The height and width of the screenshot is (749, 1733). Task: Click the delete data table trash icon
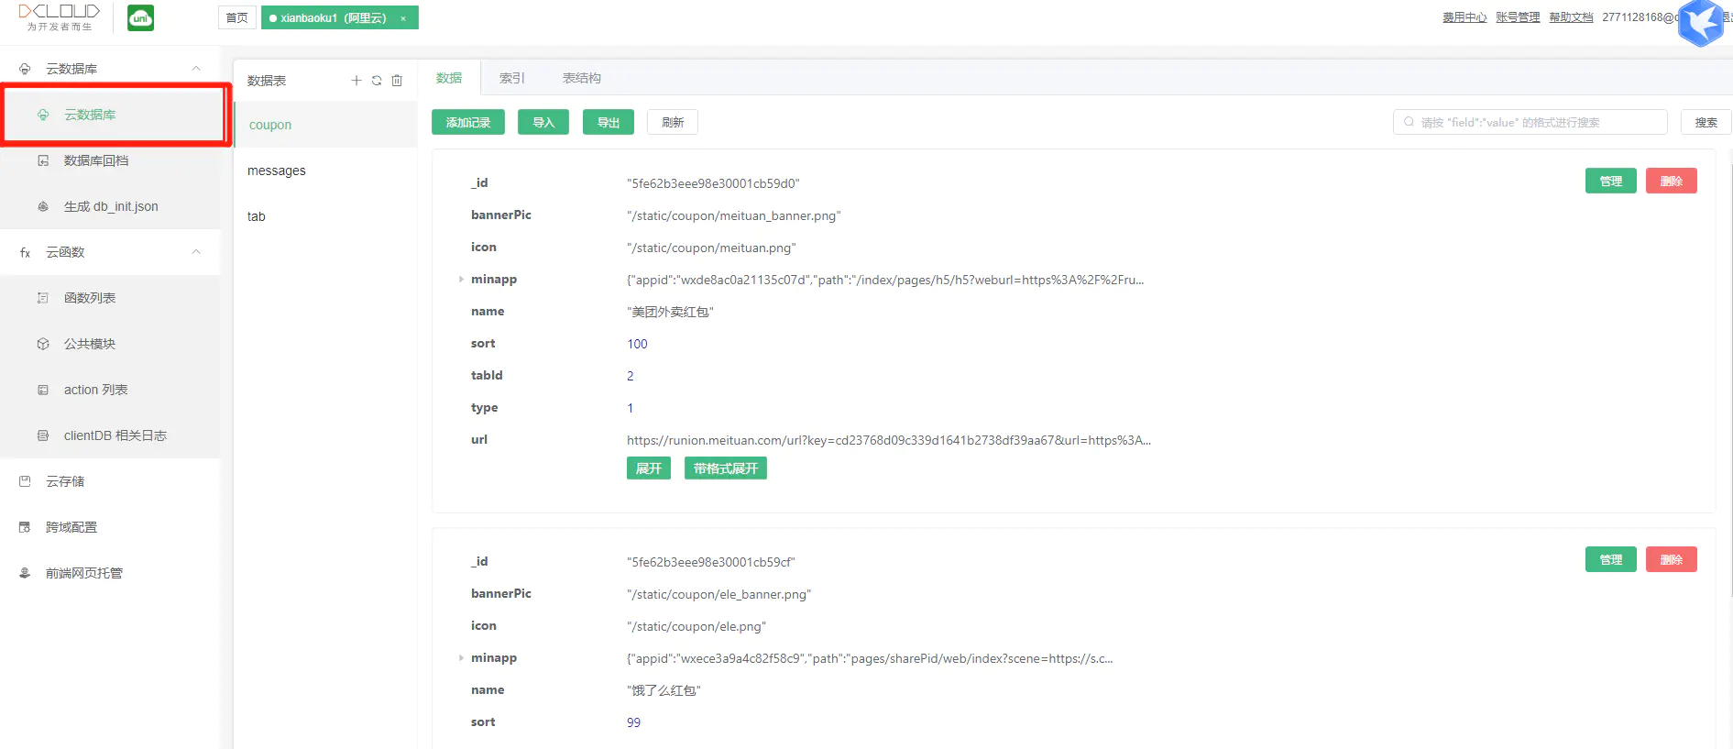click(397, 81)
